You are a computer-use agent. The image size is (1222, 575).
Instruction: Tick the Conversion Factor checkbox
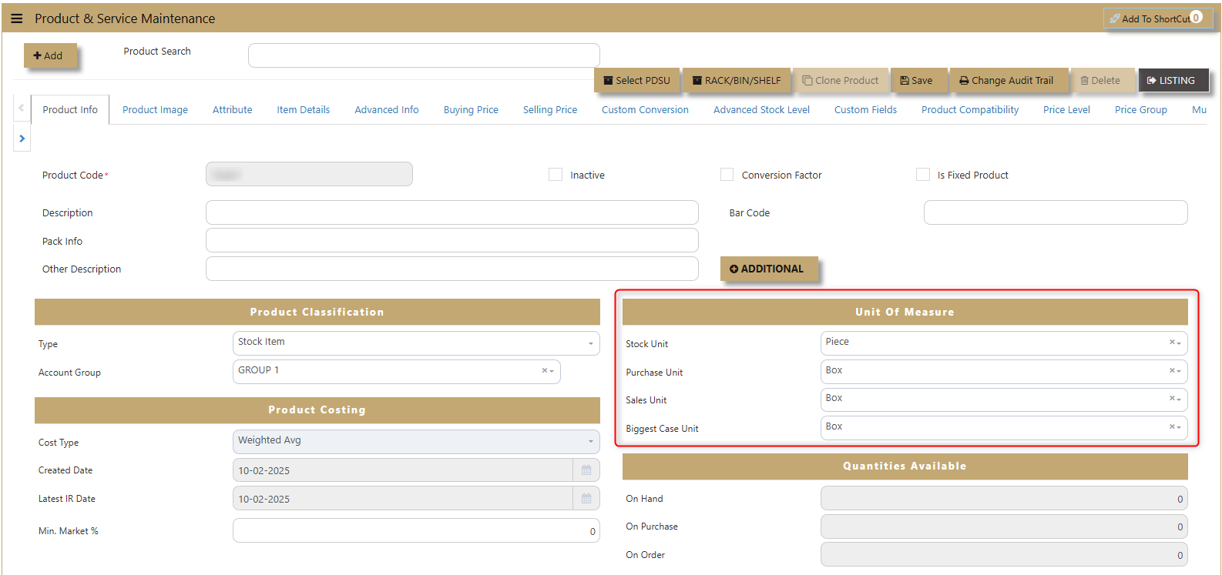point(727,175)
